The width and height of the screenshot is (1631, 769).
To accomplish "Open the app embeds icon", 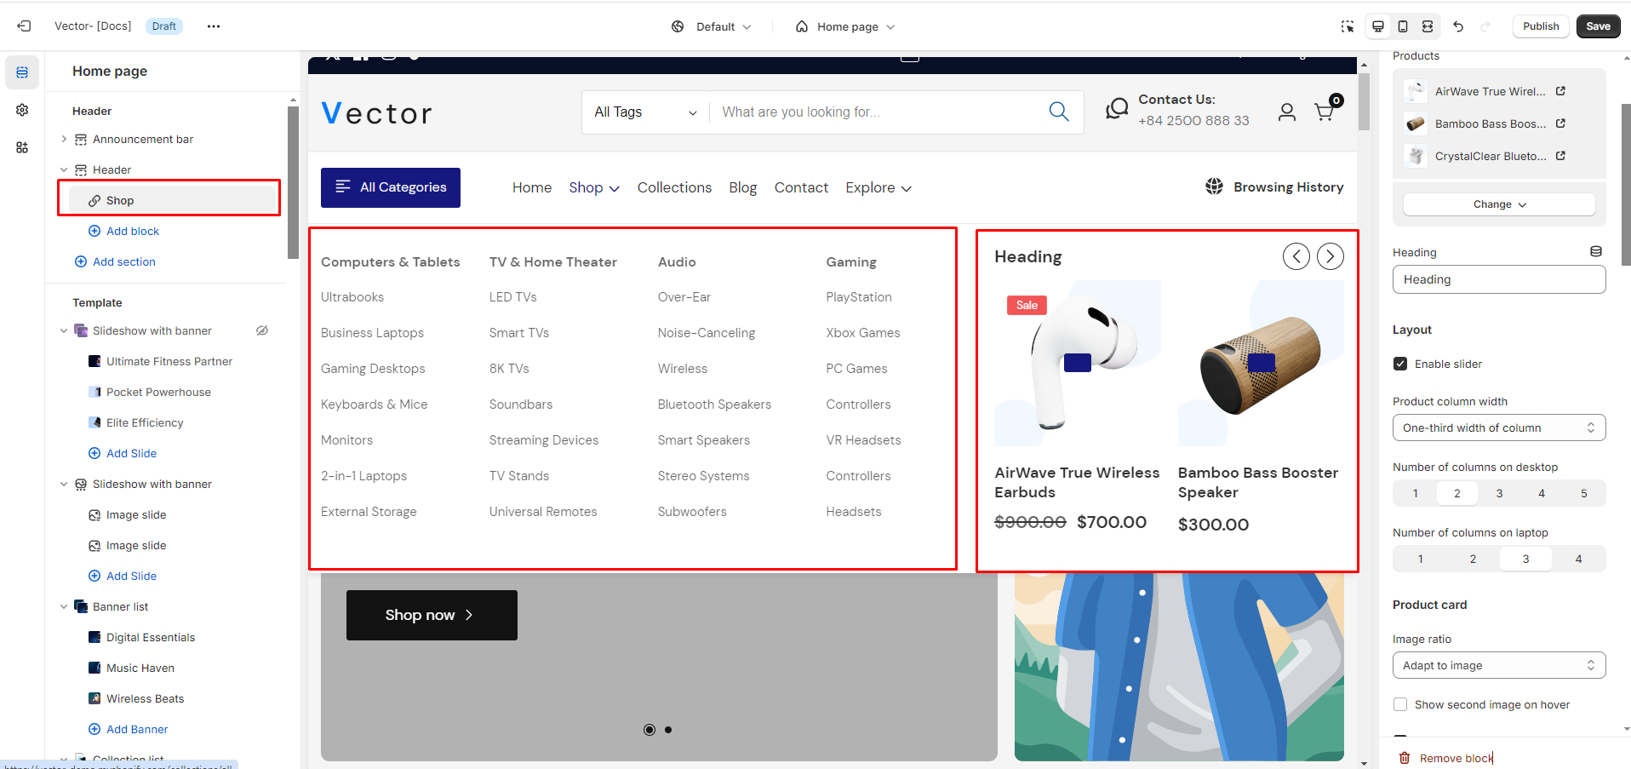I will pyautogui.click(x=22, y=147).
